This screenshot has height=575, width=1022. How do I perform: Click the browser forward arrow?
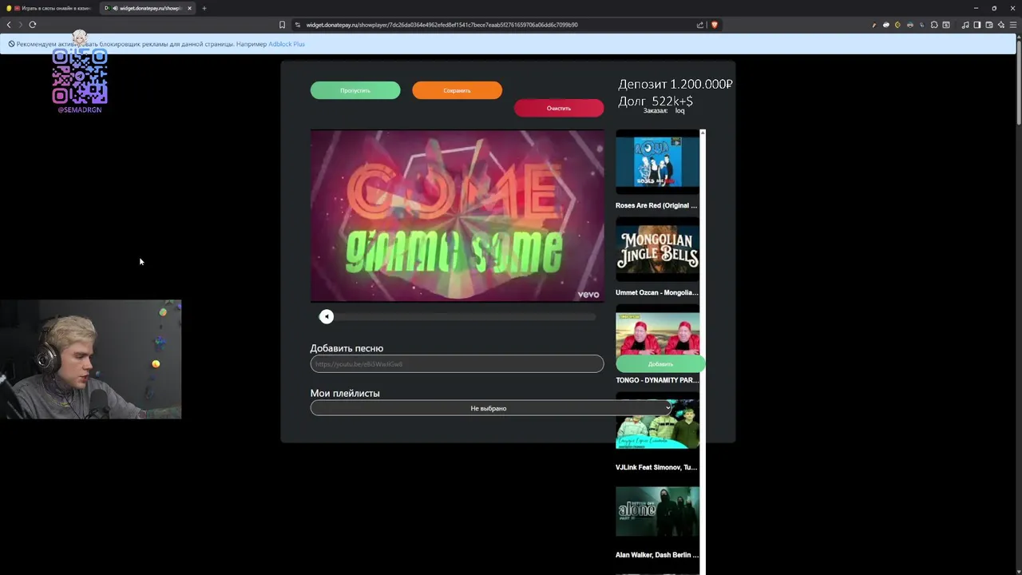pyautogui.click(x=21, y=25)
